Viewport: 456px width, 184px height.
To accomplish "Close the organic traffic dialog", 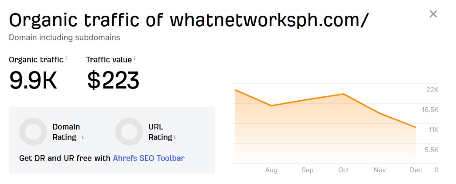I will tap(433, 14).
